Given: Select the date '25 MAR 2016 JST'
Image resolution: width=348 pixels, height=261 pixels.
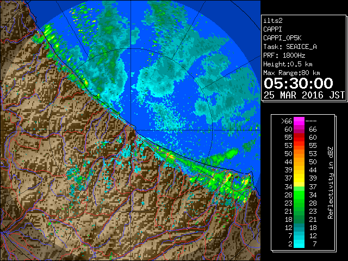Looking at the screenshot, I should pyautogui.click(x=304, y=95).
